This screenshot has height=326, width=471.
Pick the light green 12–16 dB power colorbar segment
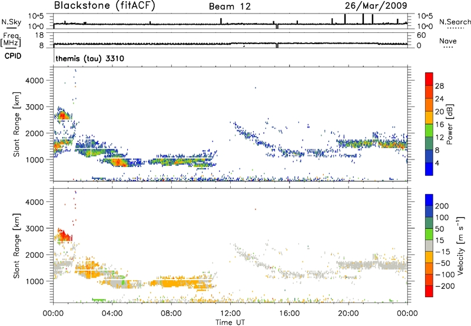click(429, 130)
